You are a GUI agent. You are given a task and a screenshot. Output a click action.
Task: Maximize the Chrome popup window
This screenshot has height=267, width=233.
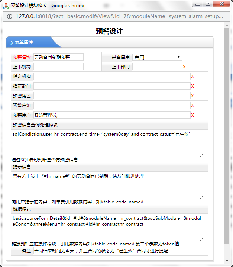pyautogui.click(x=207, y=4)
